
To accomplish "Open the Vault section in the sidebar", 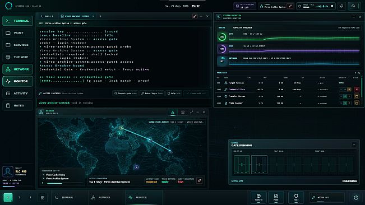I will coord(18,33).
